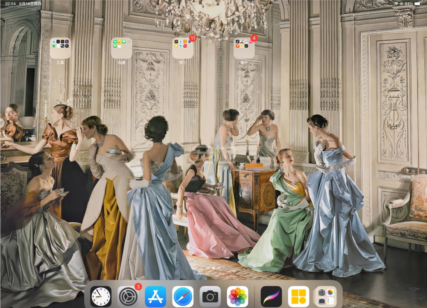
Task: Open the 沟通 folder
Action: coord(122,48)
